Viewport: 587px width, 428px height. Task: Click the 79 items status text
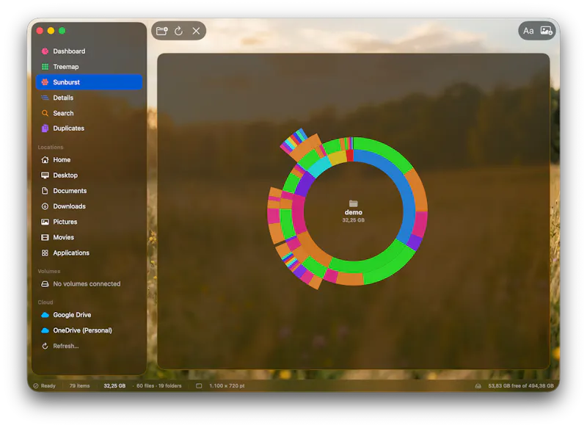point(79,385)
